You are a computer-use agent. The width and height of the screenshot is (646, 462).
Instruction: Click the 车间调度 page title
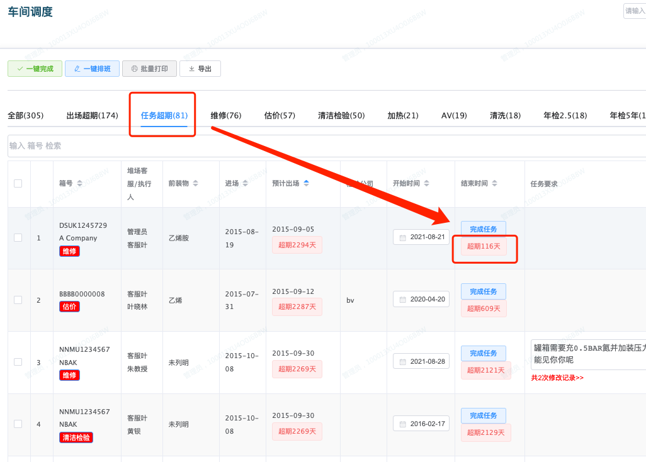(30, 12)
